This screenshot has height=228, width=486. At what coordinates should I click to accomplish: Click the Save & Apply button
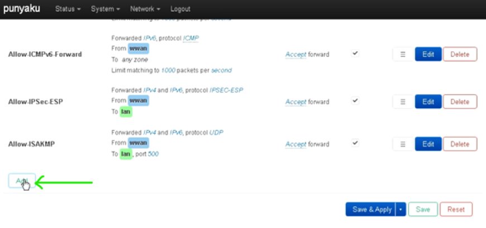371,210
